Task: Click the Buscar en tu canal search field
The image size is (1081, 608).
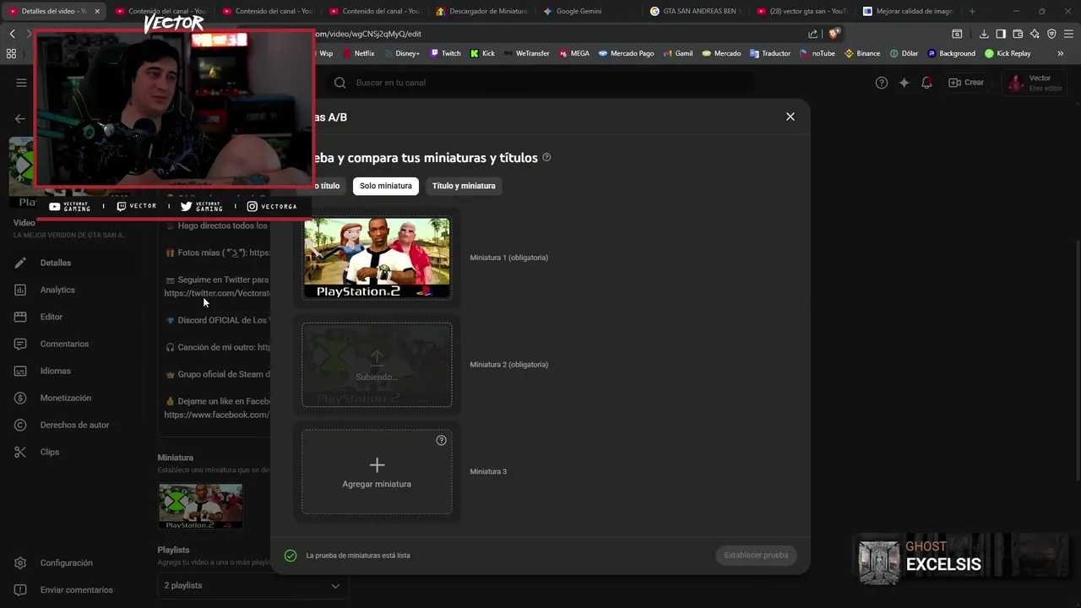Action: click(x=540, y=83)
